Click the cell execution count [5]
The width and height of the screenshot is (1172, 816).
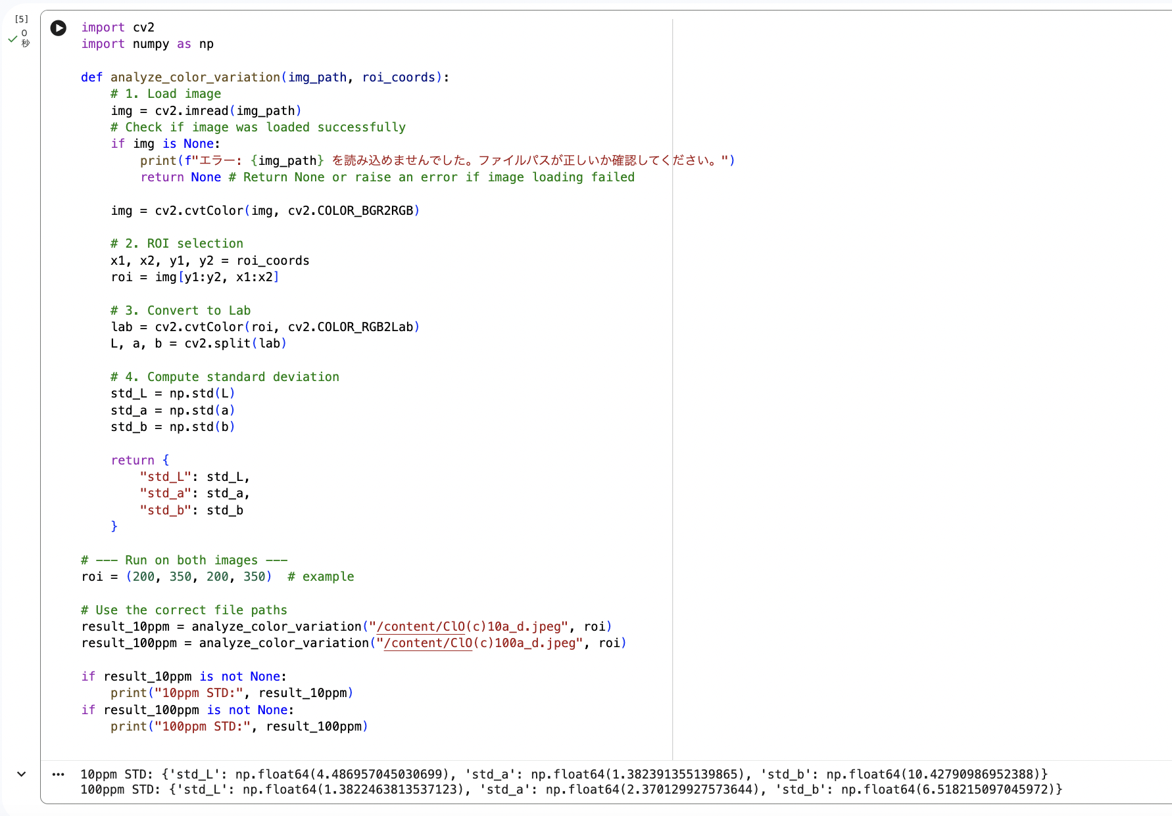21,18
